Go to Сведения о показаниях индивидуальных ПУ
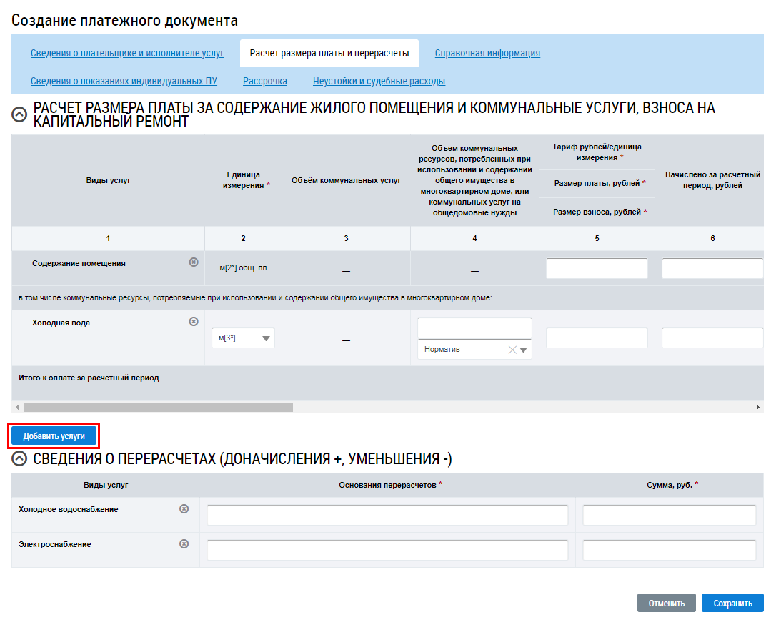This screenshot has width=771, height=620. click(124, 81)
